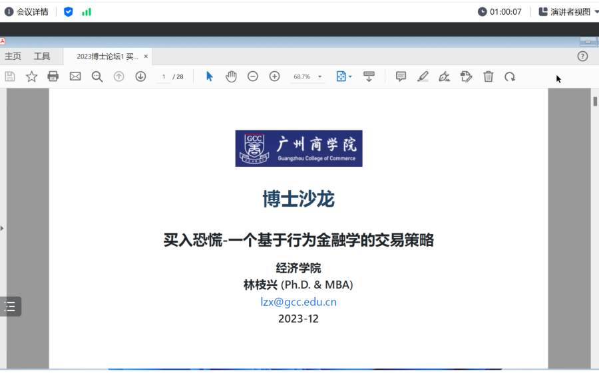Go to next page arrow
Screen dimensions: 599x373
[140, 76]
